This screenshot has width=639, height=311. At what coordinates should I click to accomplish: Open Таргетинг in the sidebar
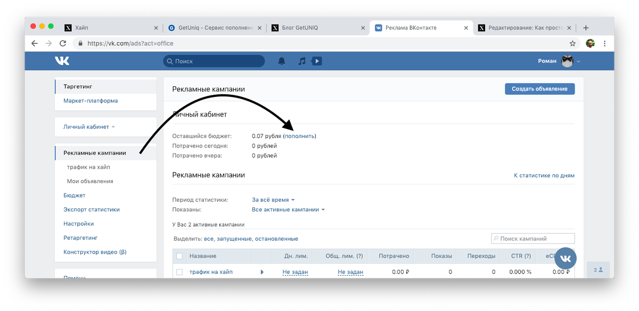pos(105,86)
